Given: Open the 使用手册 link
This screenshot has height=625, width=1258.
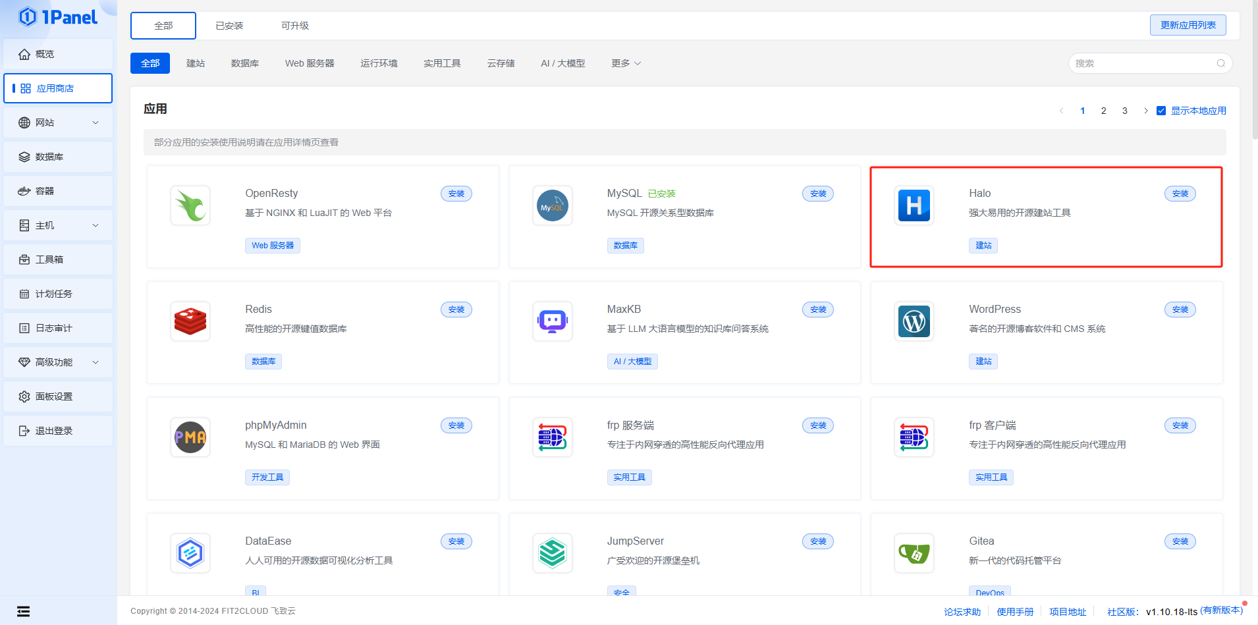Looking at the screenshot, I should tap(1015, 612).
